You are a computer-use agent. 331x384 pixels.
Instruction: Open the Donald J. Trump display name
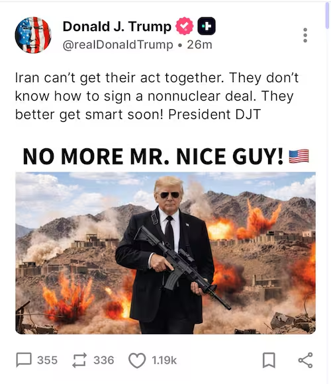(117, 26)
